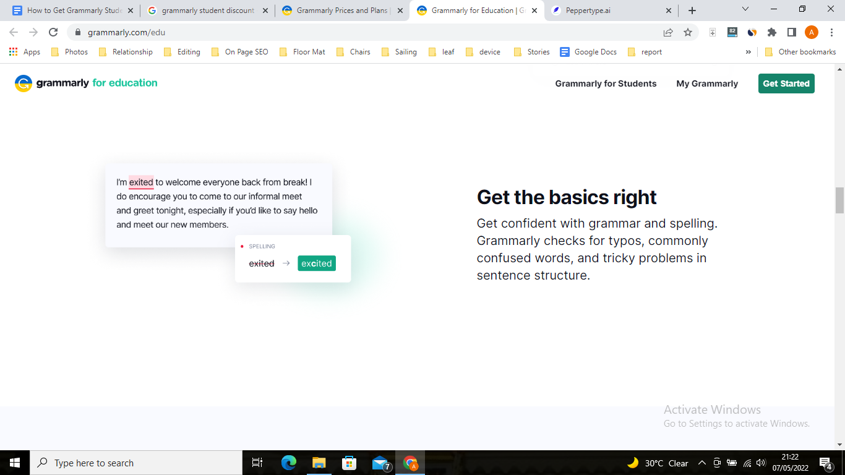The height and width of the screenshot is (475, 845).
Task: Open the Stories bookmark folder
Action: pyautogui.click(x=531, y=52)
